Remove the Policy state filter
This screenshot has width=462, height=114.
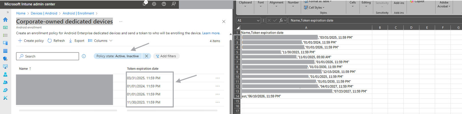click(x=147, y=56)
